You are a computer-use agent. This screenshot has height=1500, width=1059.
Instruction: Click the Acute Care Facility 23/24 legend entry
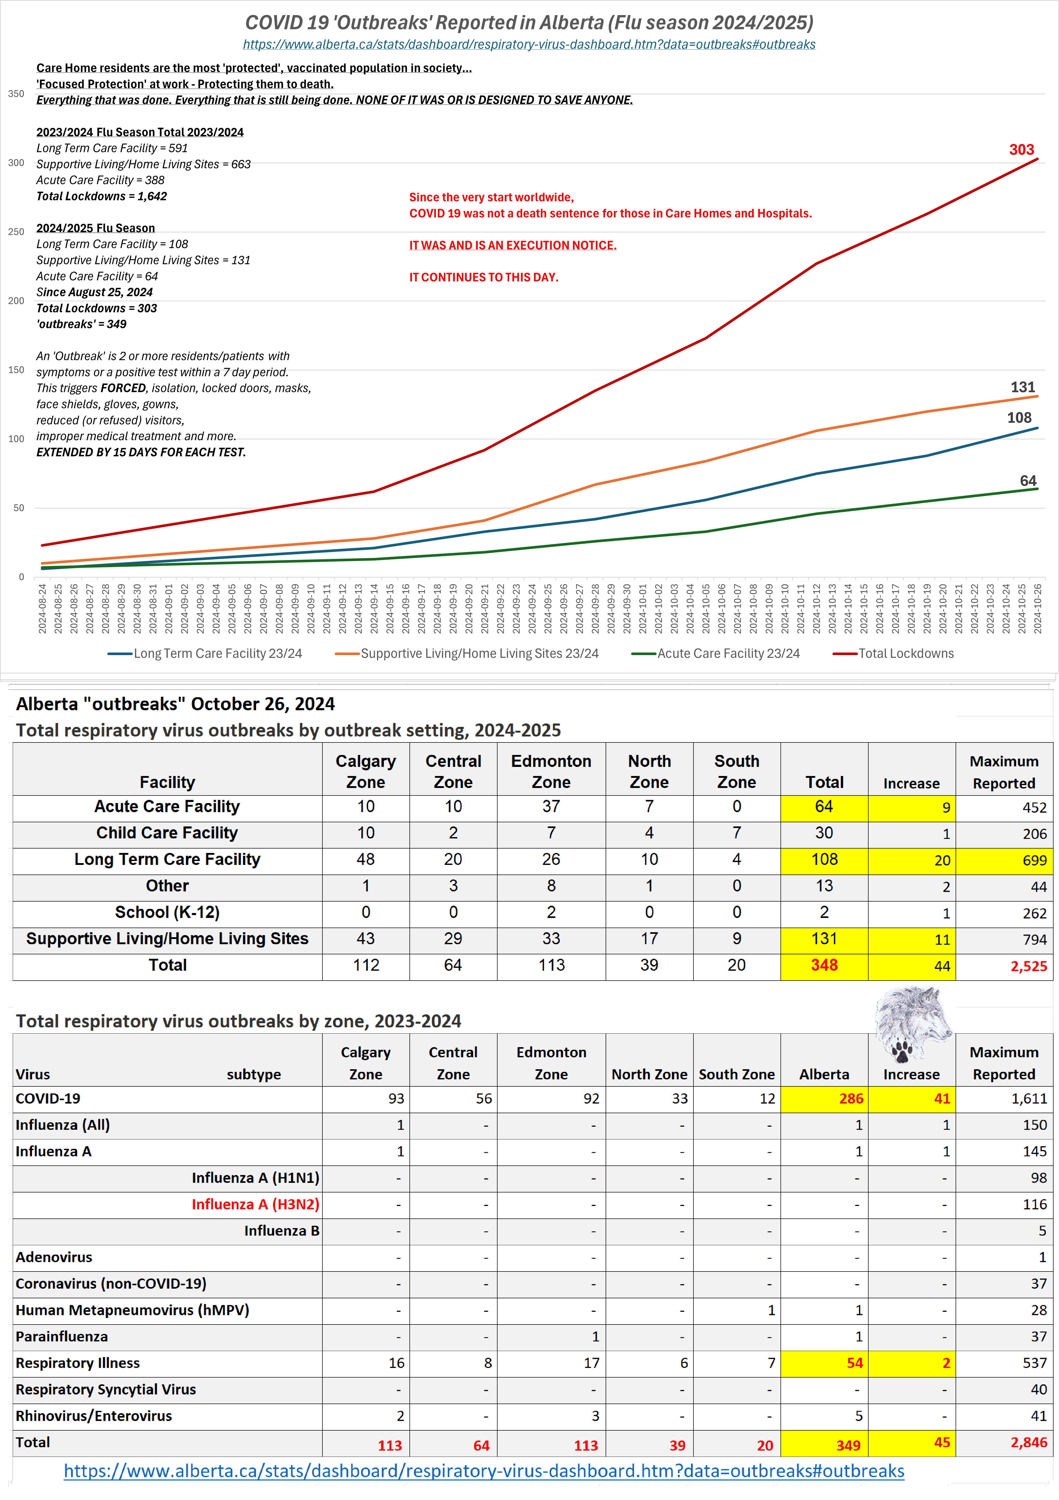(x=716, y=653)
